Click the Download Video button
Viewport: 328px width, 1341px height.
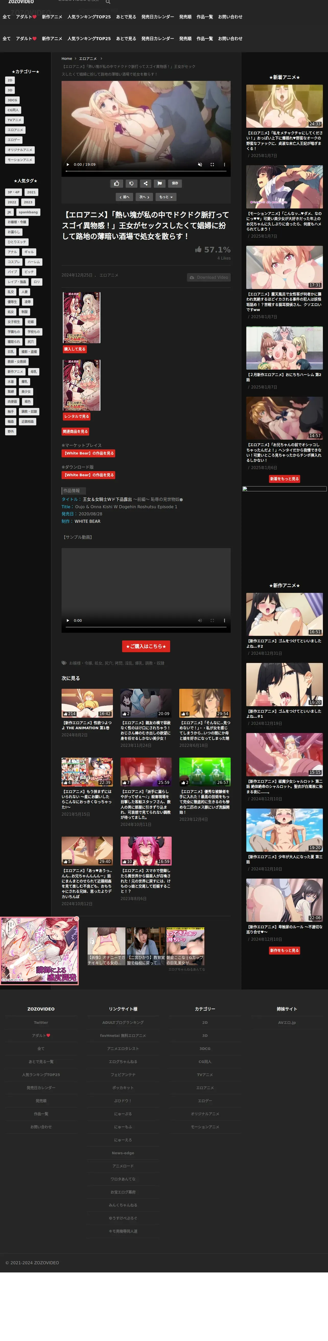pyautogui.click(x=209, y=278)
